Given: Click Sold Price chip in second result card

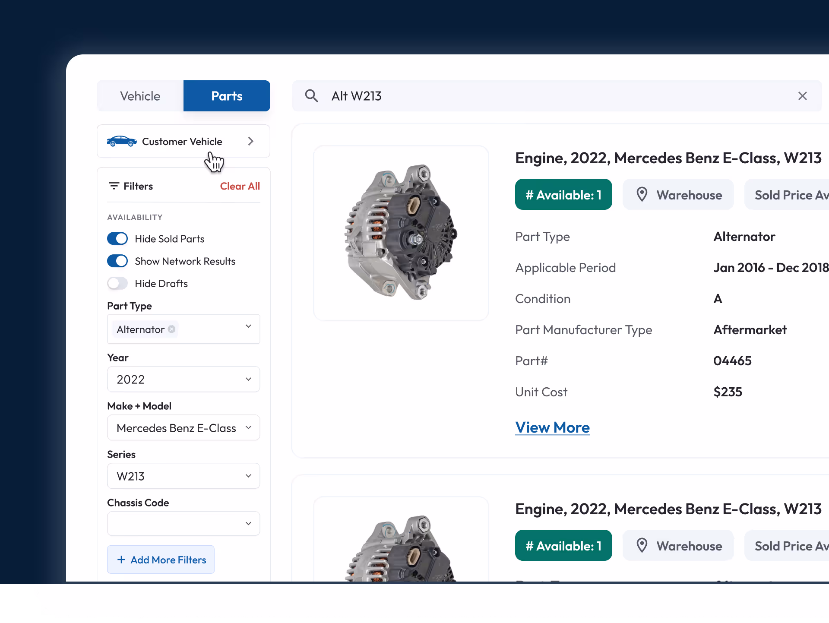Looking at the screenshot, I should pos(787,545).
